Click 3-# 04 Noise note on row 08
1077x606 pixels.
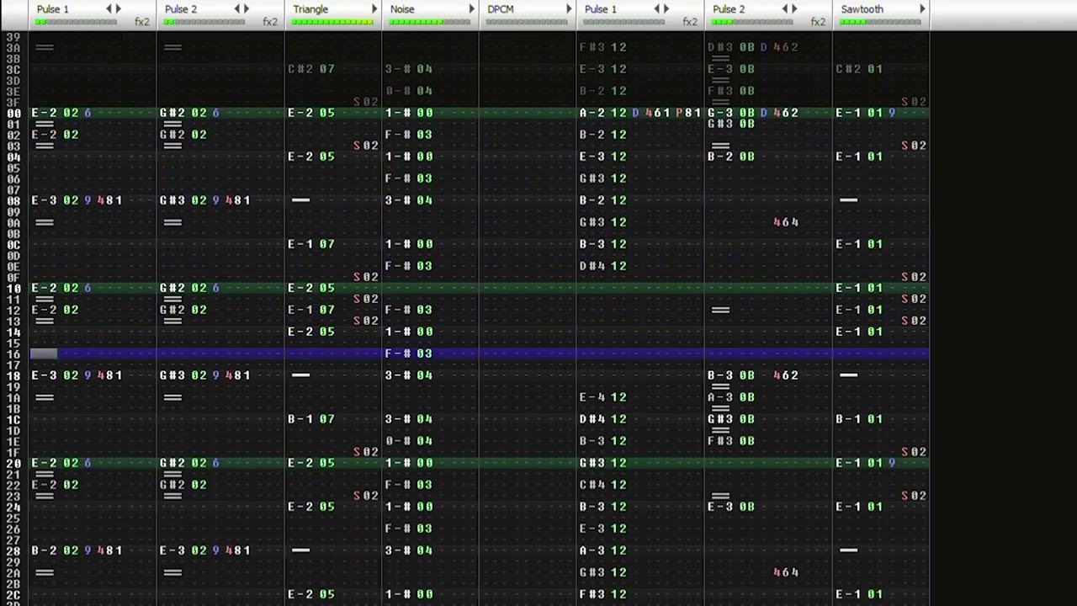click(x=408, y=200)
